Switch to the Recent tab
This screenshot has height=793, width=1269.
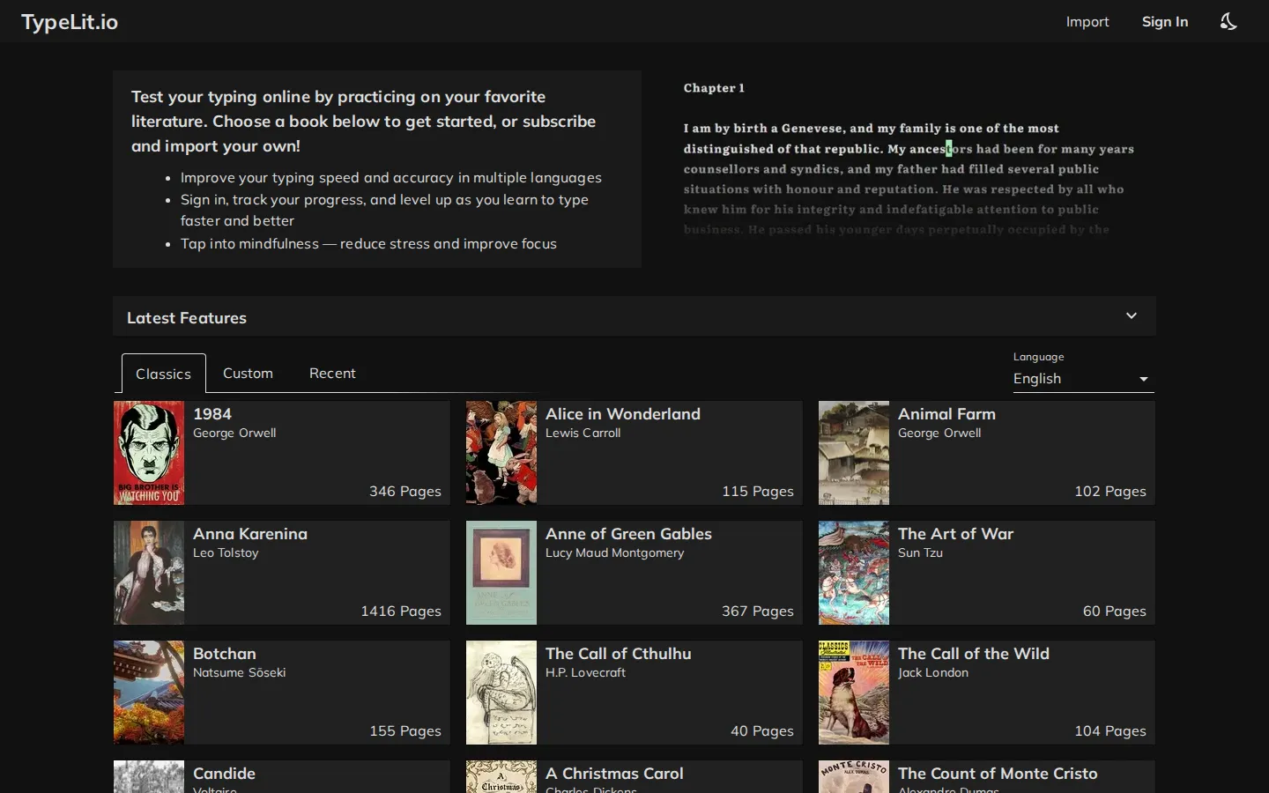(332, 374)
